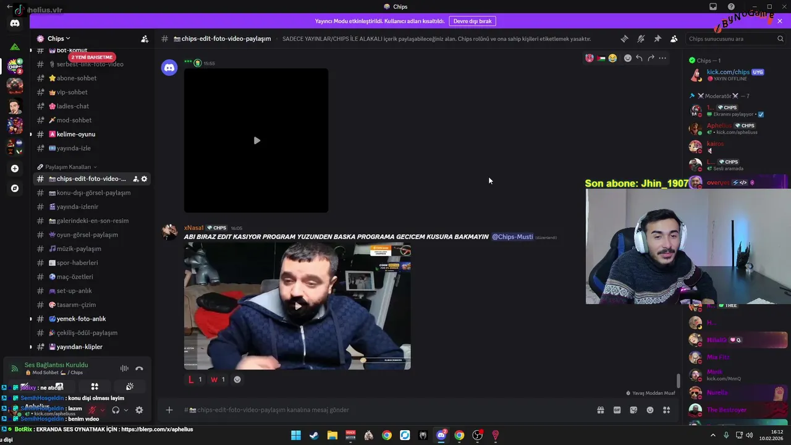Image resolution: width=791 pixels, height=445 pixels.
Task: Open the abone-sohbet channel
Action: tap(90, 78)
